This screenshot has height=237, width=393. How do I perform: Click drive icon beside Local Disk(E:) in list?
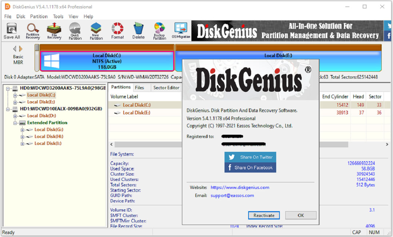click(117, 113)
